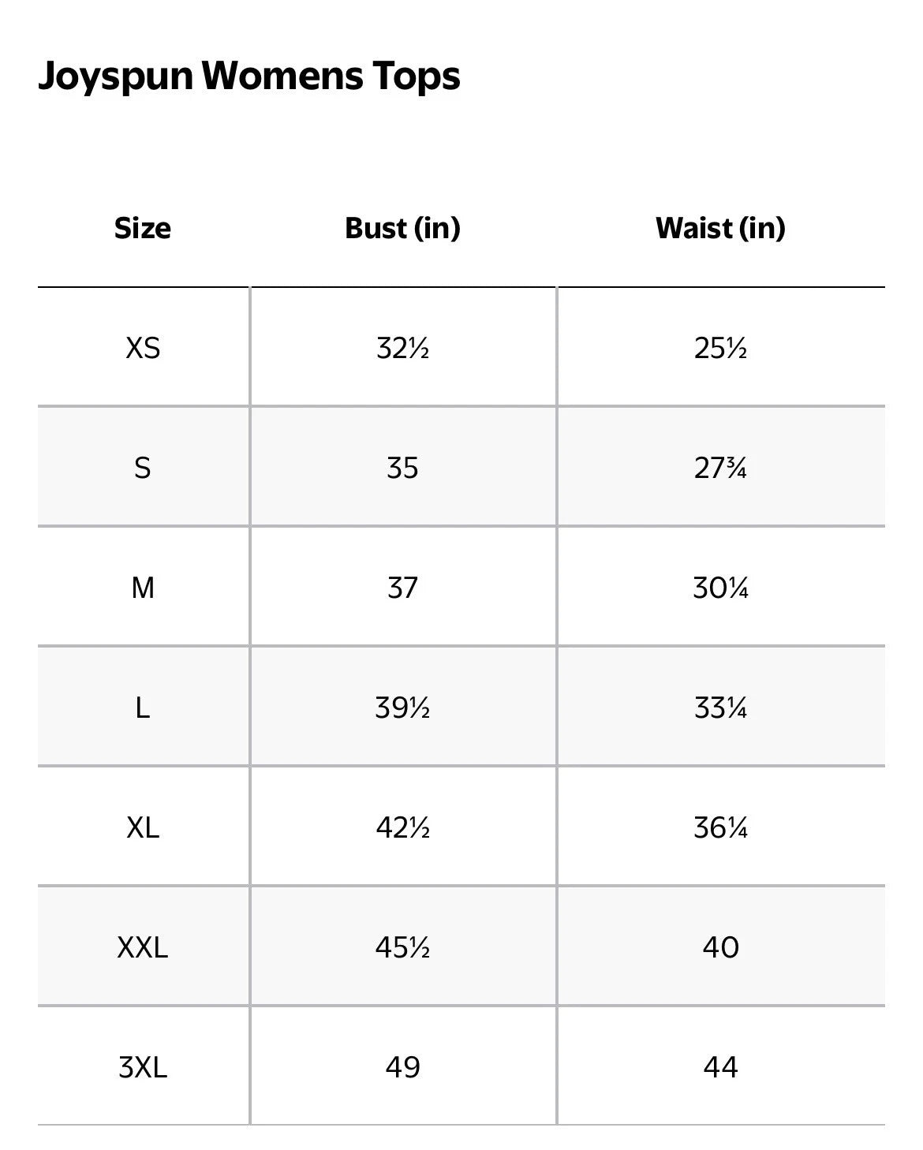Click the waist value 40 cell

tap(720, 947)
